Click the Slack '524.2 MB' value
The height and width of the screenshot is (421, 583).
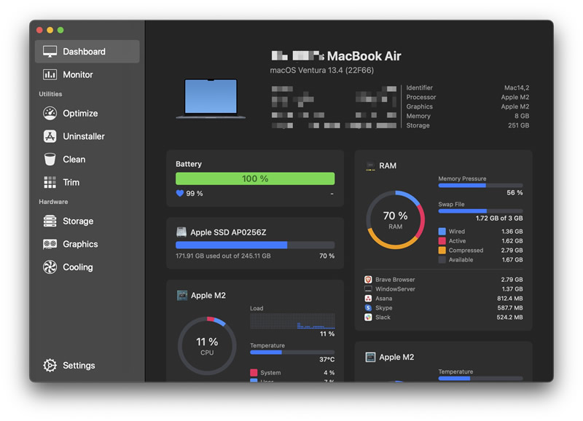[x=509, y=318]
